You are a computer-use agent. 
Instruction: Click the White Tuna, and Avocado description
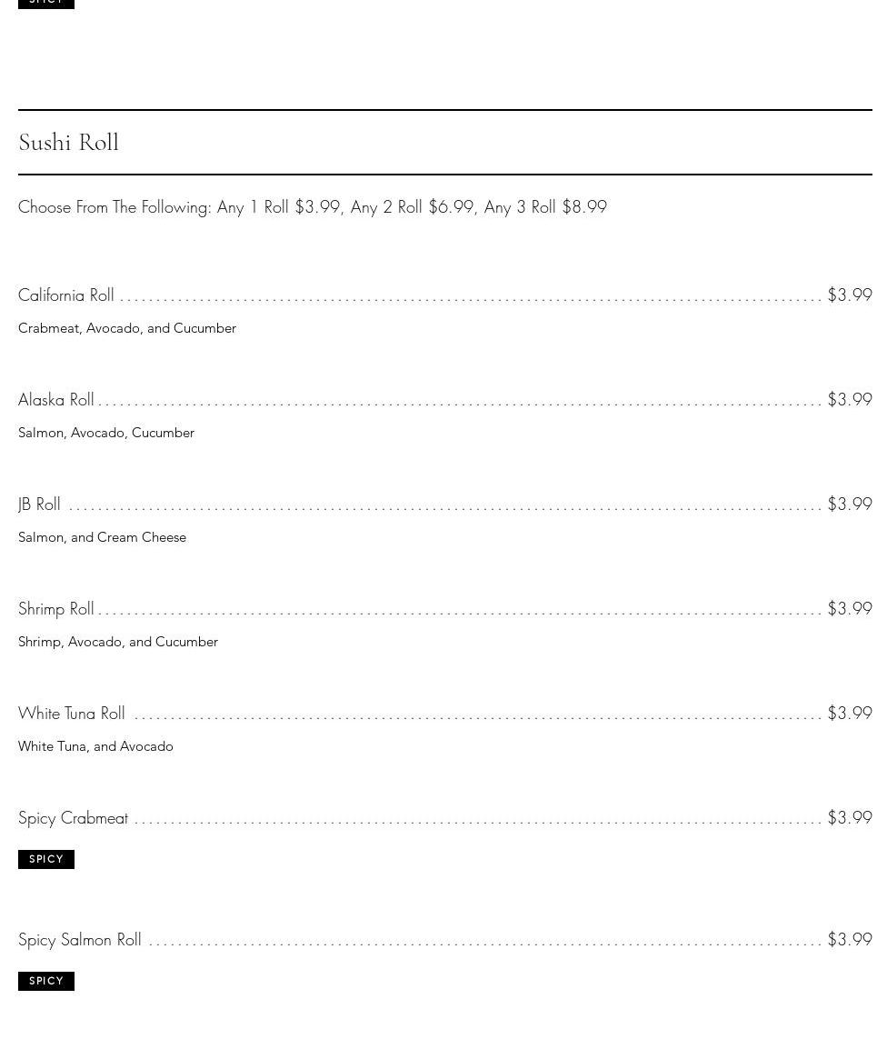click(x=95, y=746)
